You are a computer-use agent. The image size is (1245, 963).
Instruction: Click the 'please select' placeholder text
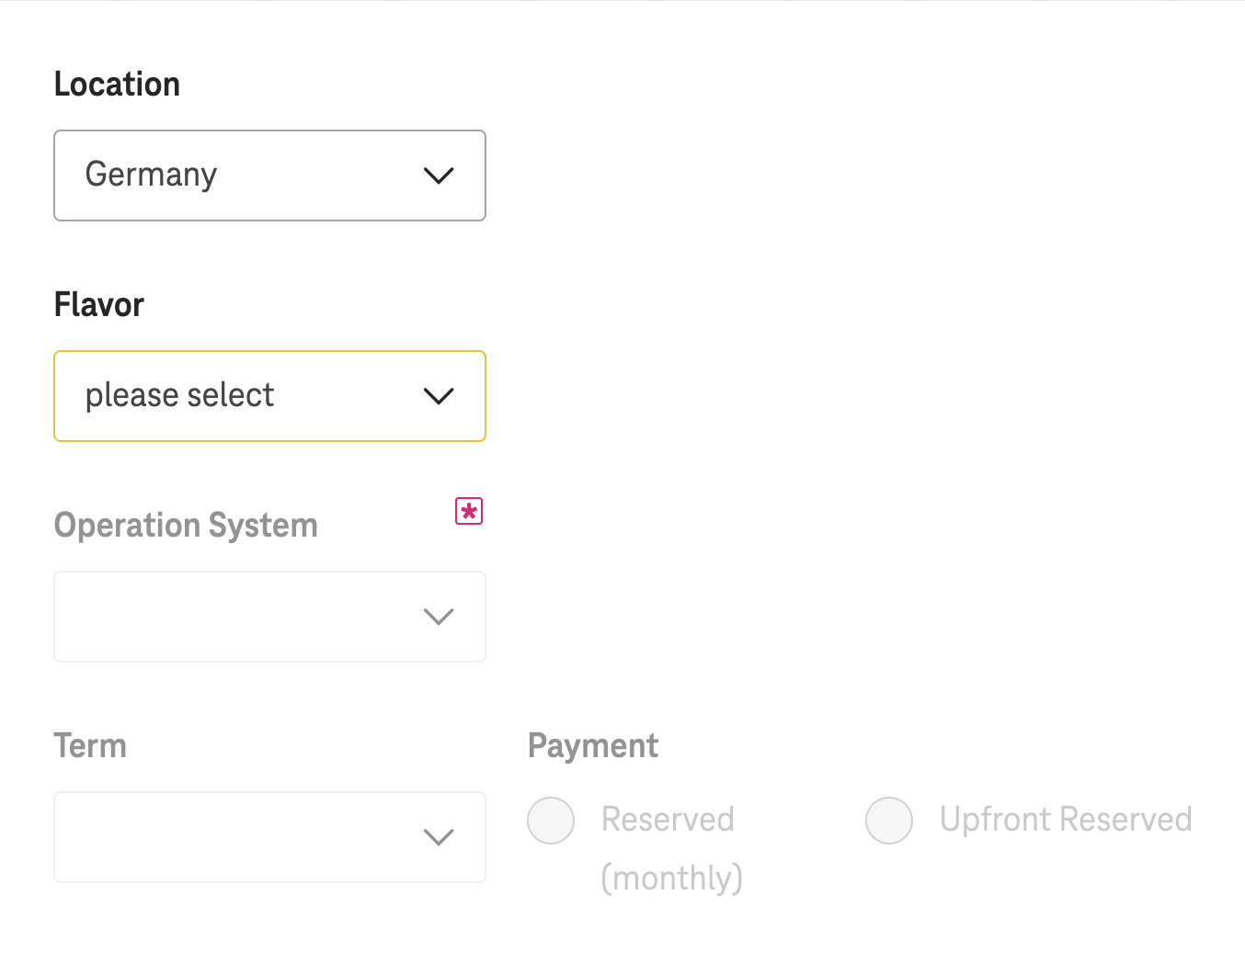(179, 395)
